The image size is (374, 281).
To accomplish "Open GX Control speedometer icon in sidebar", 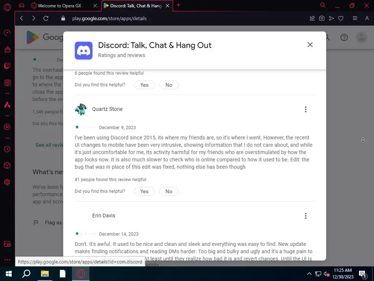I will point(7,33).
